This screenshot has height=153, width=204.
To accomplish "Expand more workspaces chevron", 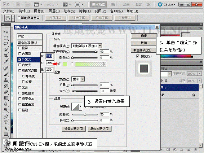I will click(148, 5).
